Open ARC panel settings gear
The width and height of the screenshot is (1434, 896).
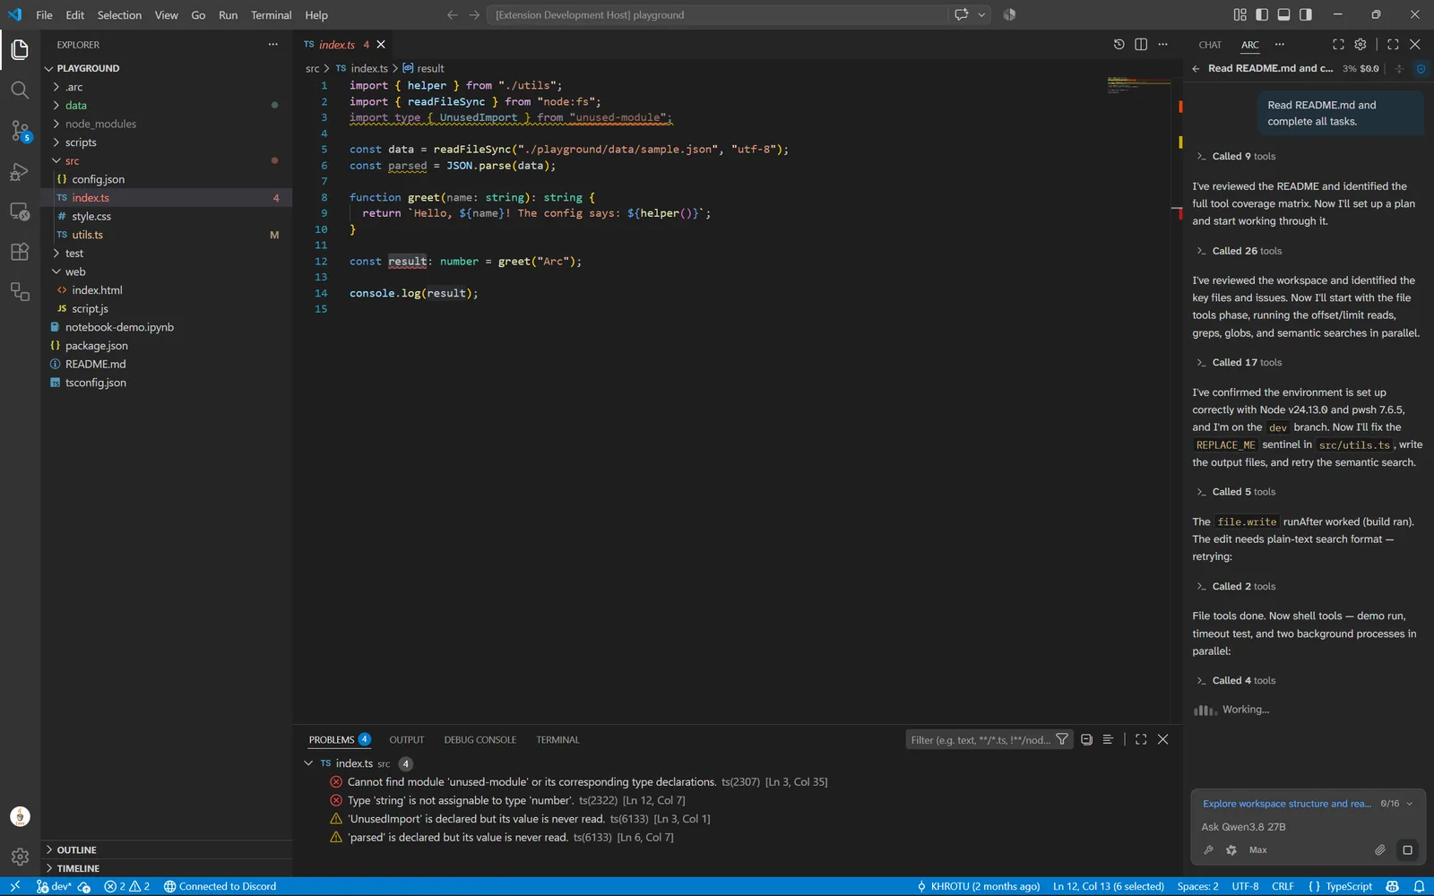pos(1361,44)
